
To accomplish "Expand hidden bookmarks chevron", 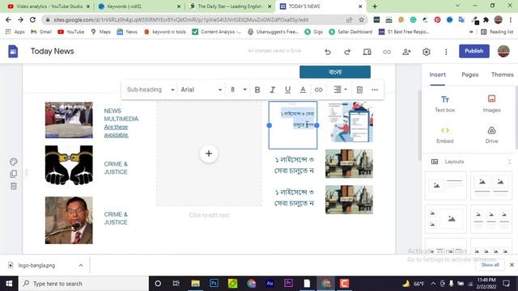I will tap(471, 32).
